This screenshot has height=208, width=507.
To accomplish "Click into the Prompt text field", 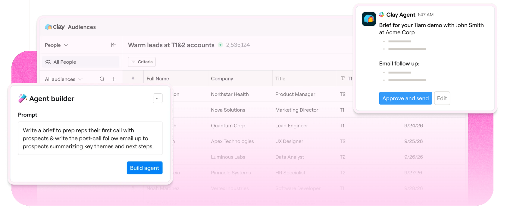I will 90,138.
